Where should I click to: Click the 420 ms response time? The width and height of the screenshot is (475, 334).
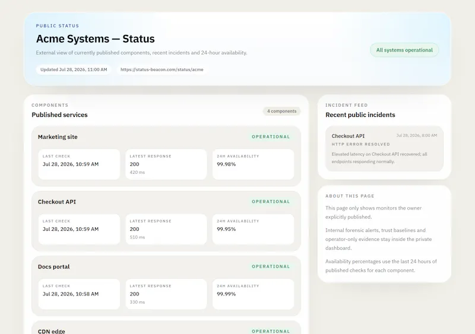pos(137,172)
